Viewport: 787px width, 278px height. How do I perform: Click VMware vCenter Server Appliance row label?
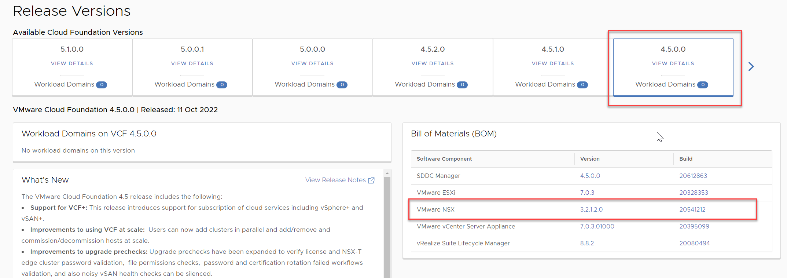coord(466,226)
